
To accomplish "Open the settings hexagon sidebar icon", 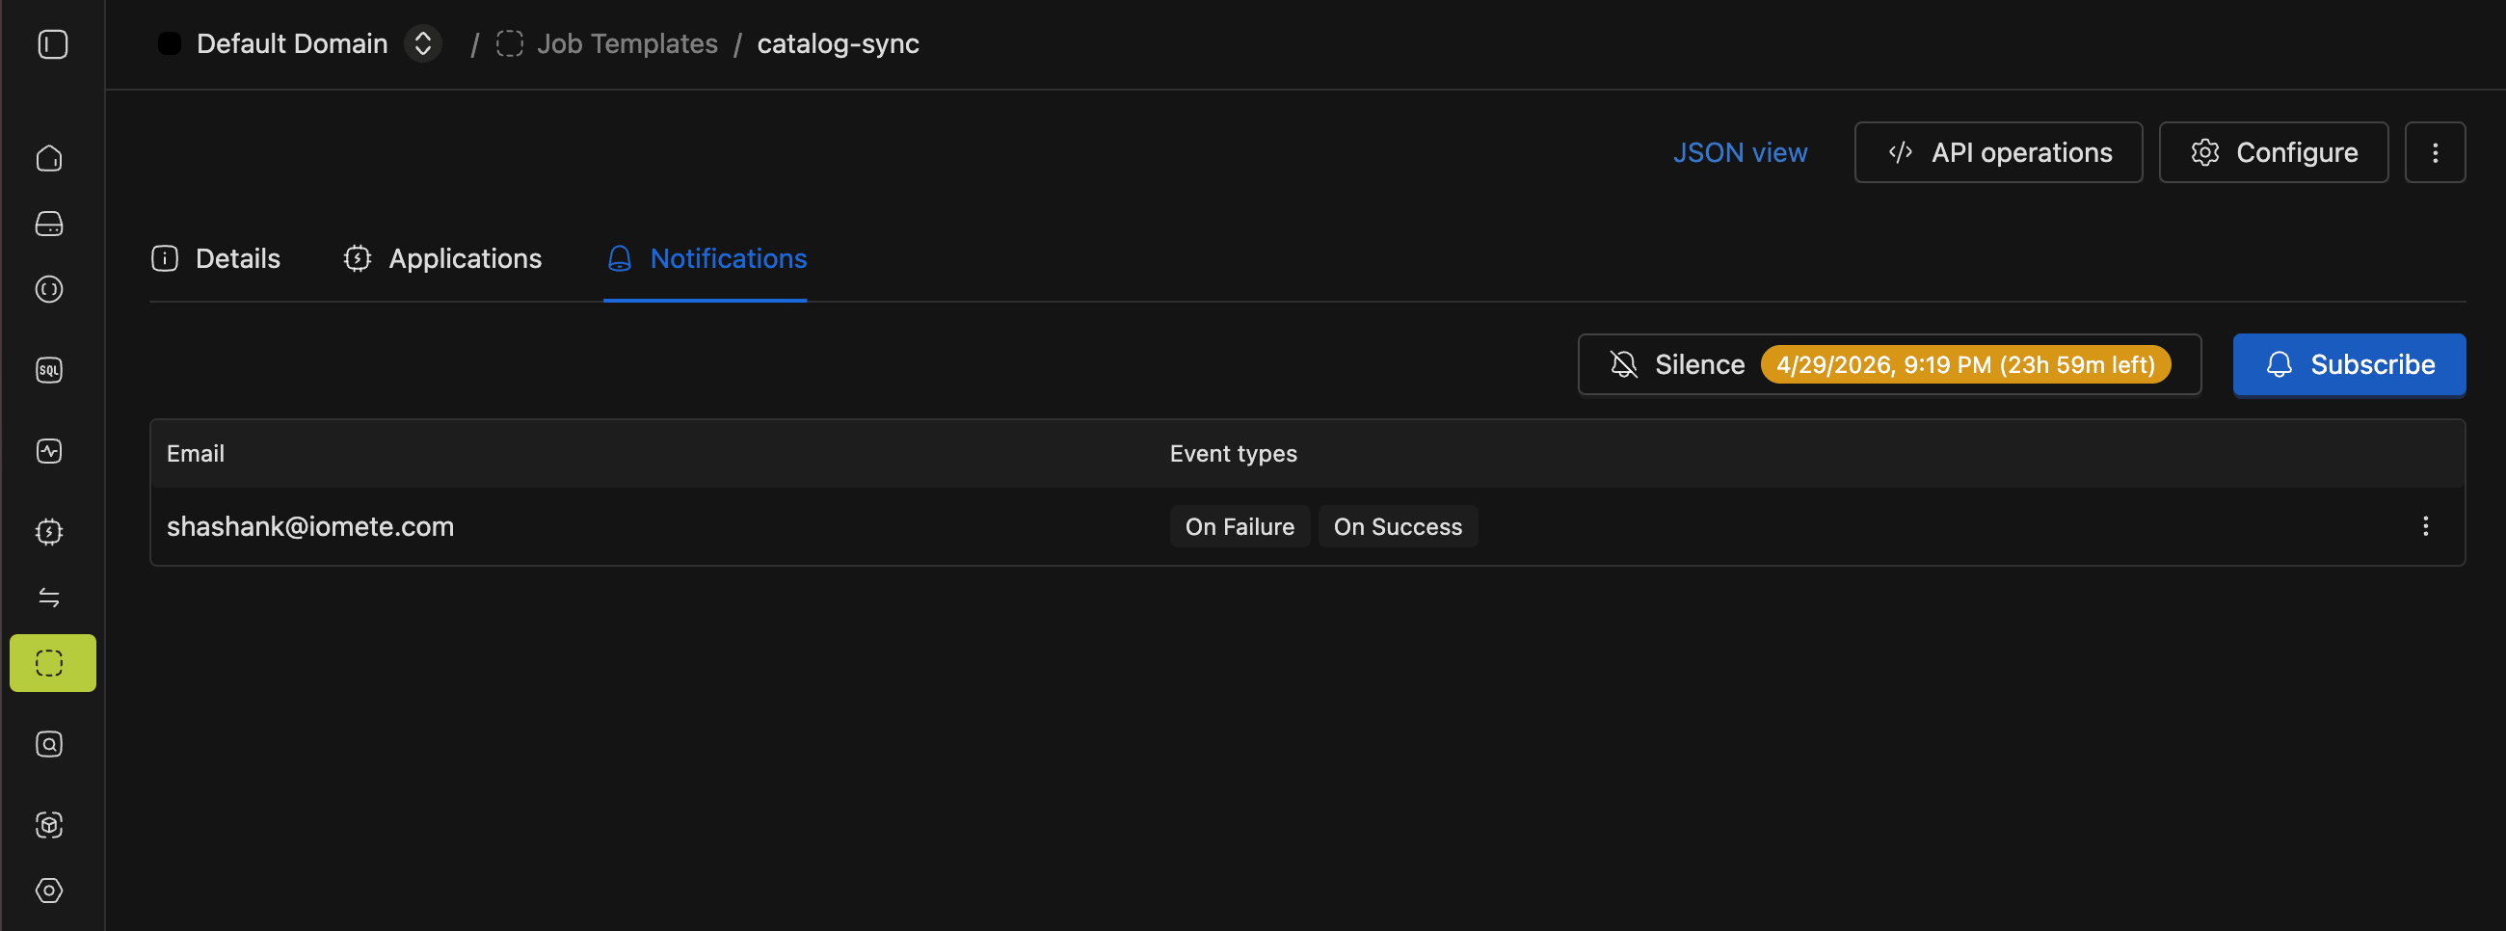I will 49,891.
